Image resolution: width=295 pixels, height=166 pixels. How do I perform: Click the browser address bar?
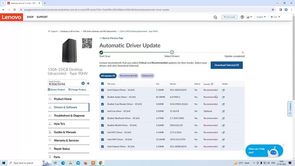(x=145, y=10)
